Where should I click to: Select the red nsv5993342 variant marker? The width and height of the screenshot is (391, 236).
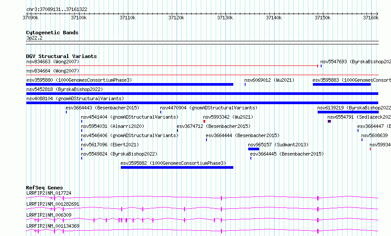click(204, 121)
